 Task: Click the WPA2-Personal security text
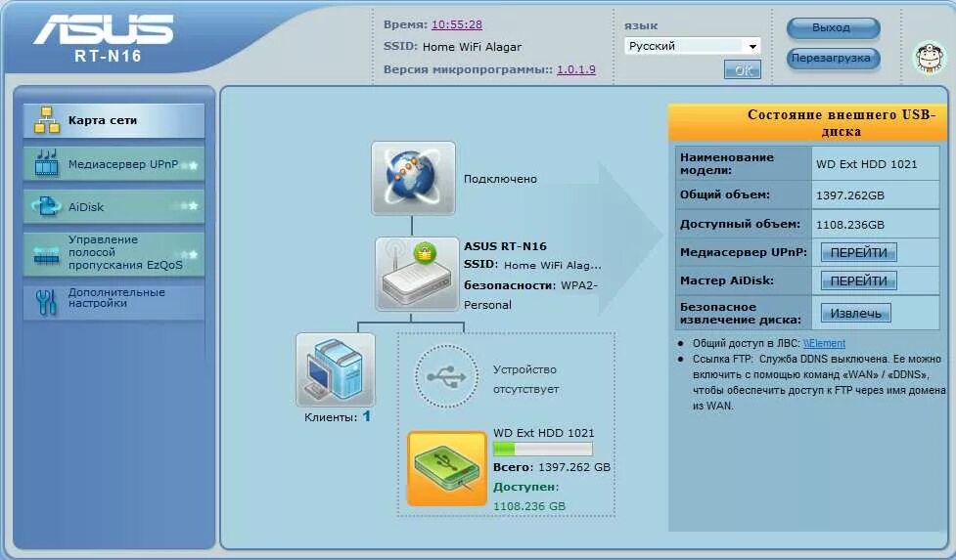[530, 294]
